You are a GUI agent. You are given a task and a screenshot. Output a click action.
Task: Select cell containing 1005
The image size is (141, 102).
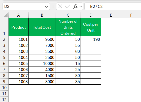click(x=19, y=63)
